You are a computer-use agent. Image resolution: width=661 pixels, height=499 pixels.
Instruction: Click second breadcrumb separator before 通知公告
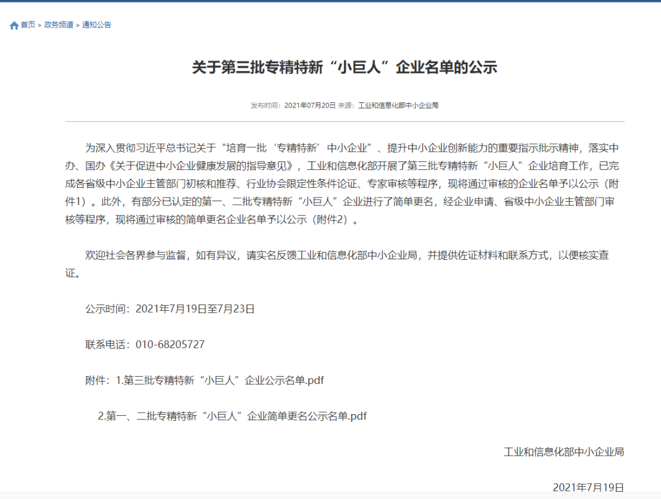(x=78, y=25)
